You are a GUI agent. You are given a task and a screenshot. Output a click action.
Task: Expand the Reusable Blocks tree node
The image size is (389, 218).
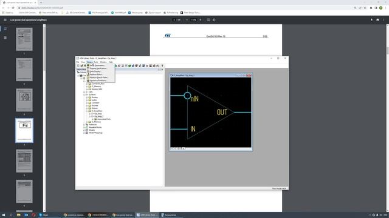click(x=84, y=127)
